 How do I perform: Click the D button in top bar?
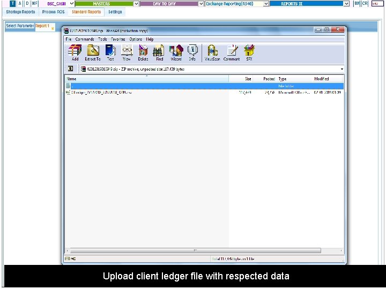[27, 4]
